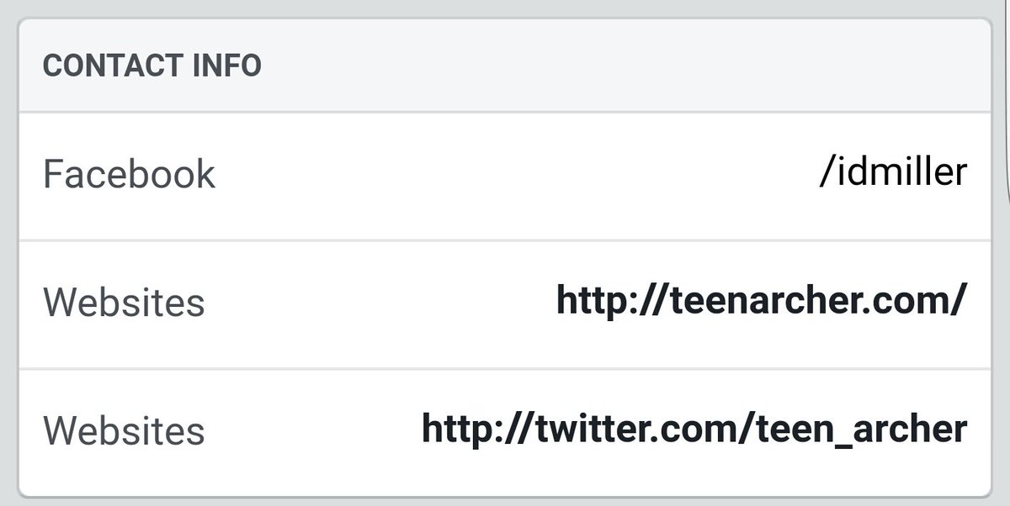Click the bottom edge of the contact card

[505, 495]
